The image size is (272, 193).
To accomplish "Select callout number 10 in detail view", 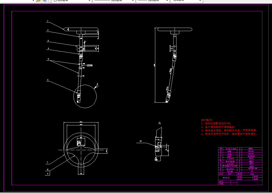I will click(x=141, y=141).
